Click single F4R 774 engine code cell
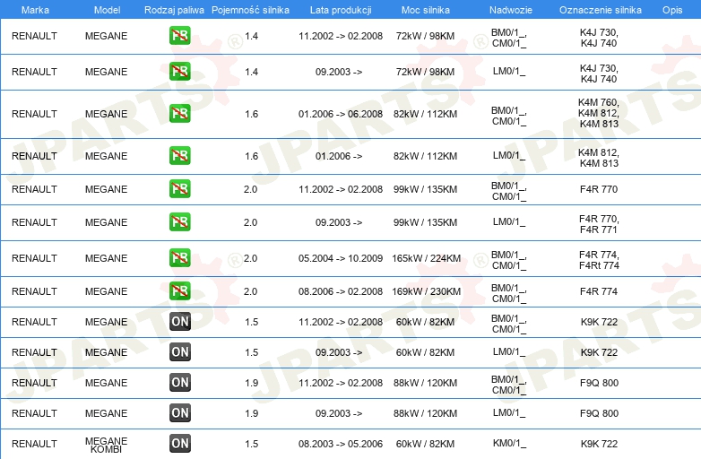The height and width of the screenshot is (459, 701). click(599, 291)
